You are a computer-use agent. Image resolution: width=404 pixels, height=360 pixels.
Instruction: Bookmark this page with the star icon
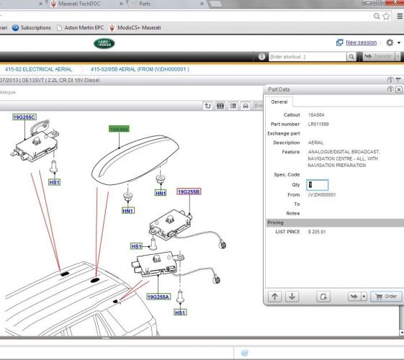[386, 17]
